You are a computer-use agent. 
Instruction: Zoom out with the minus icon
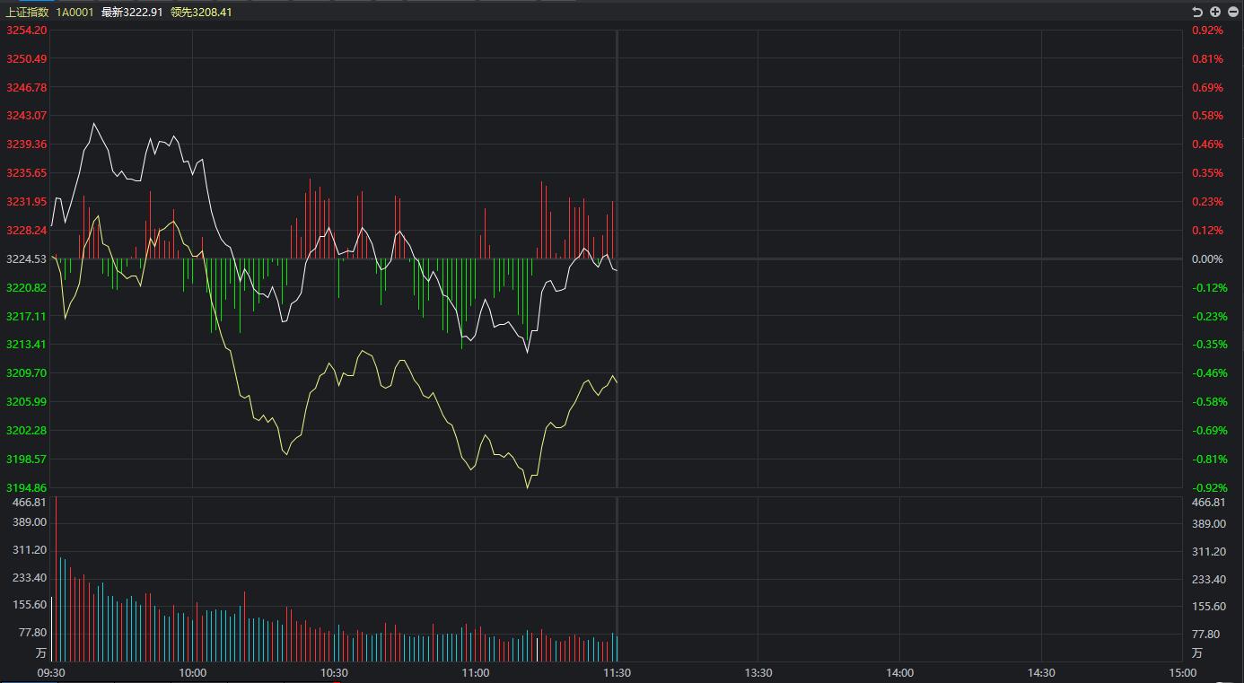point(1232,12)
